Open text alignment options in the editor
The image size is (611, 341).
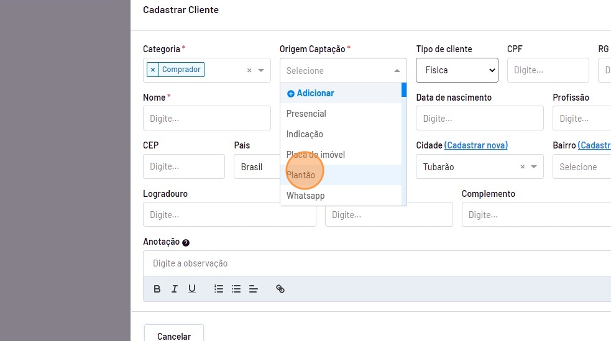tap(254, 289)
